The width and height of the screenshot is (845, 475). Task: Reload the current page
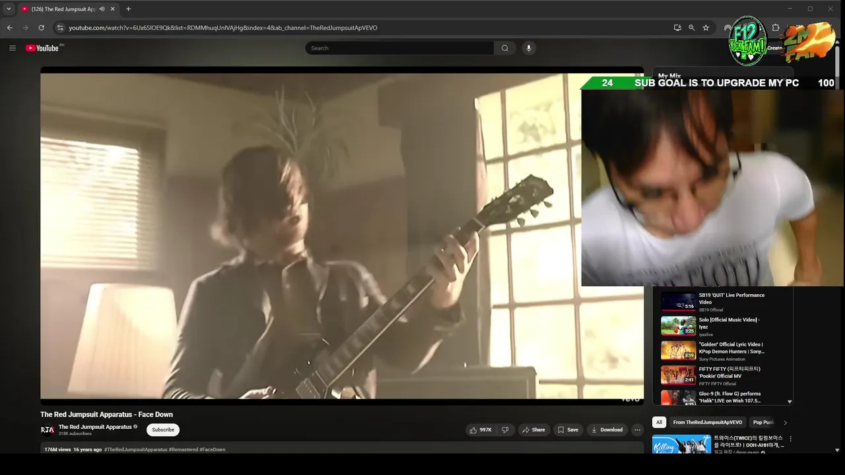(41, 28)
